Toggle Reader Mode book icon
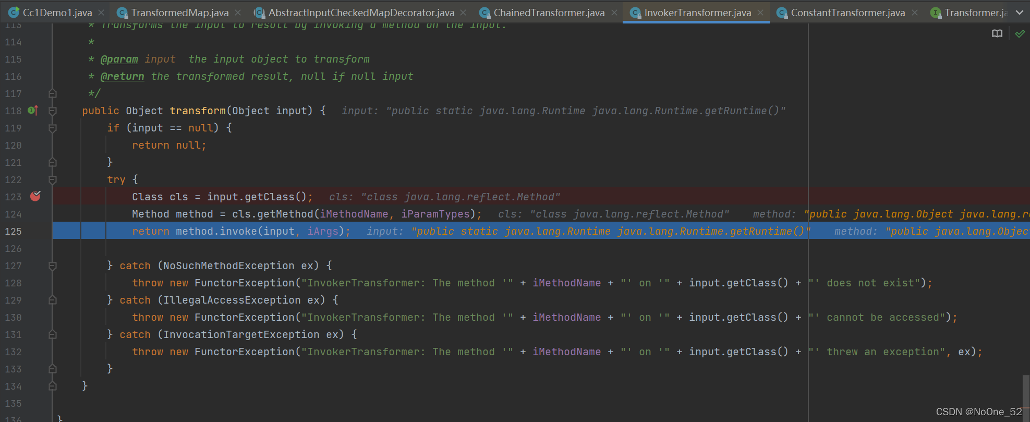The width and height of the screenshot is (1030, 422). [x=997, y=34]
